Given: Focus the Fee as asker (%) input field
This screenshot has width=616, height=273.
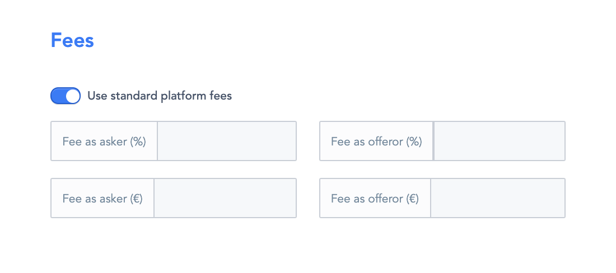Looking at the screenshot, I should (x=226, y=141).
